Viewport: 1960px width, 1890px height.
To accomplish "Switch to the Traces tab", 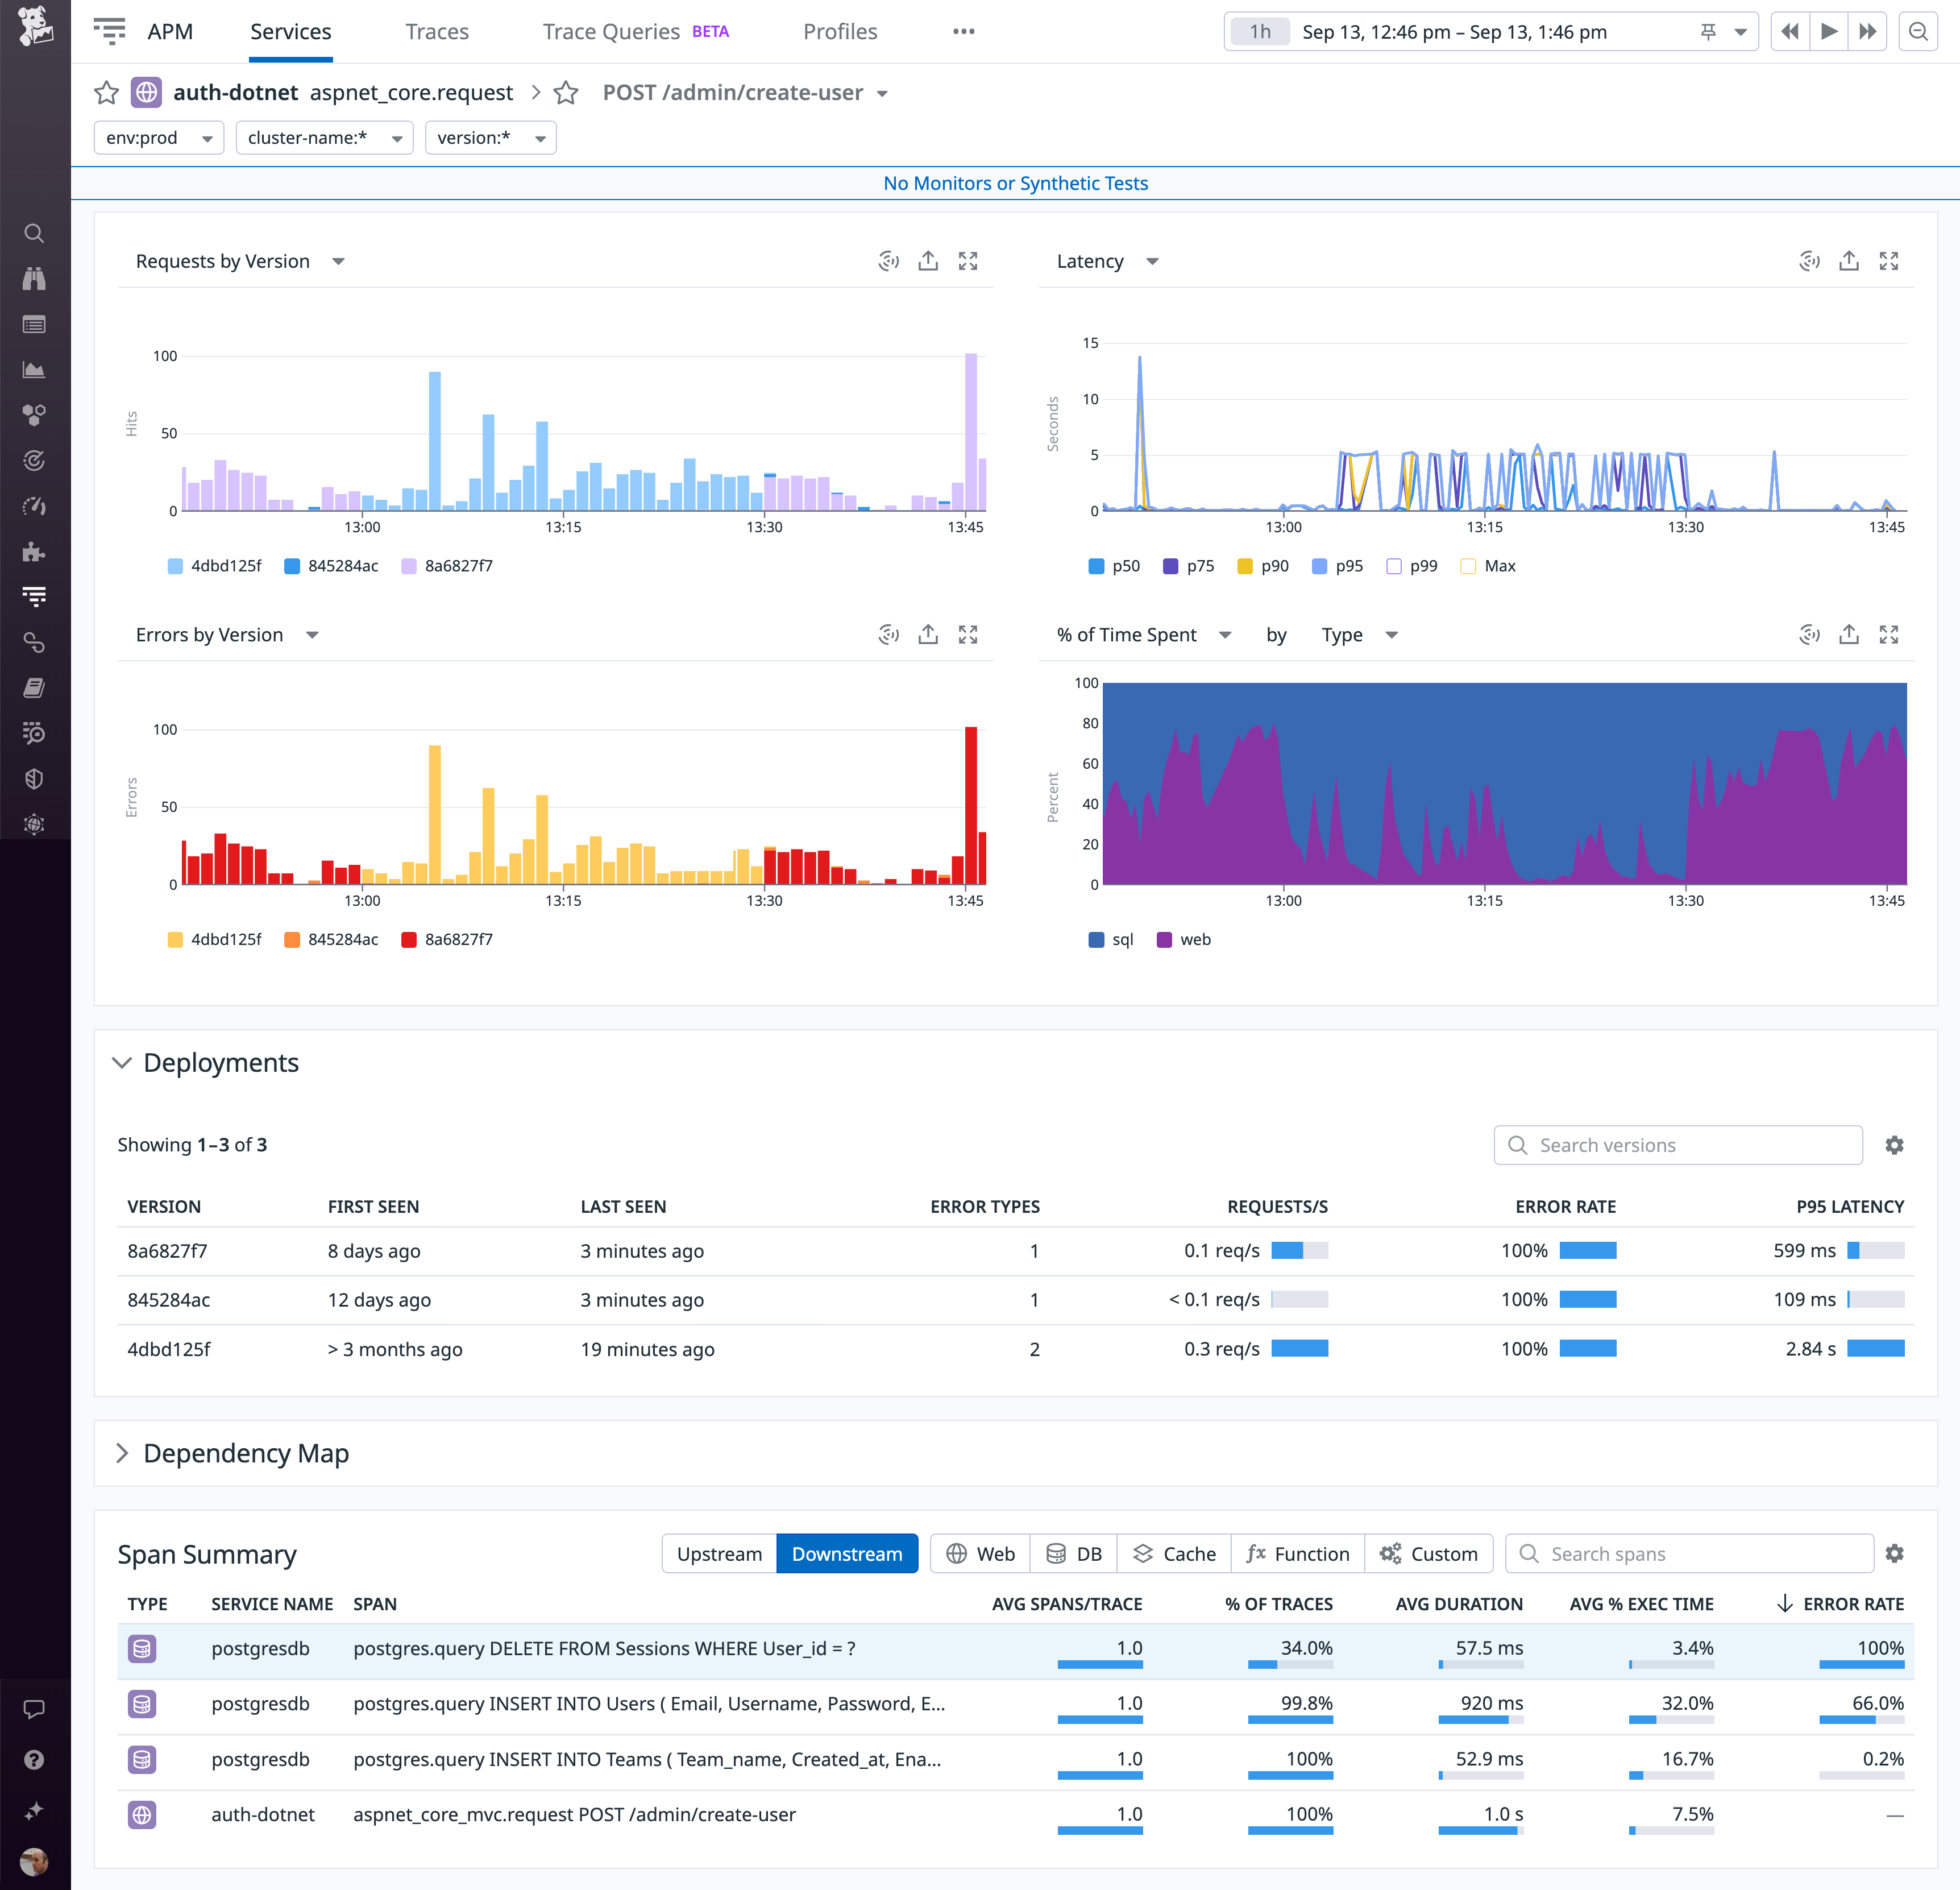I will (x=437, y=31).
